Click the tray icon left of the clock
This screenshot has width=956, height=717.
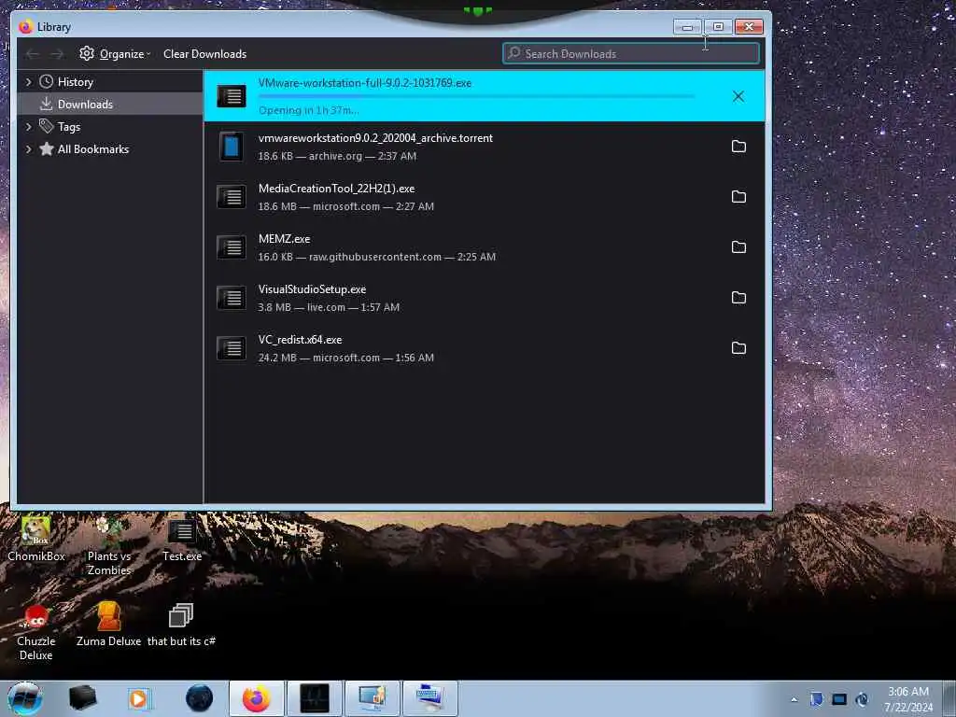pyautogui.click(x=862, y=699)
